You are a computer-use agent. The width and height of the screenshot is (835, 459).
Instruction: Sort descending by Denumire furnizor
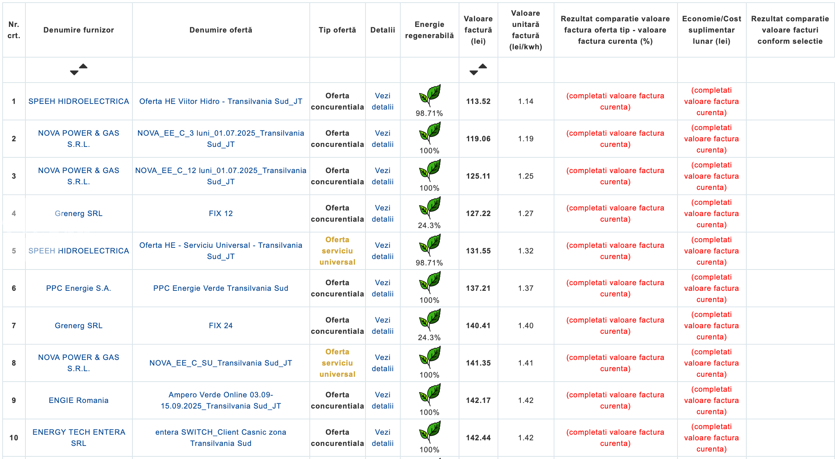(x=74, y=73)
